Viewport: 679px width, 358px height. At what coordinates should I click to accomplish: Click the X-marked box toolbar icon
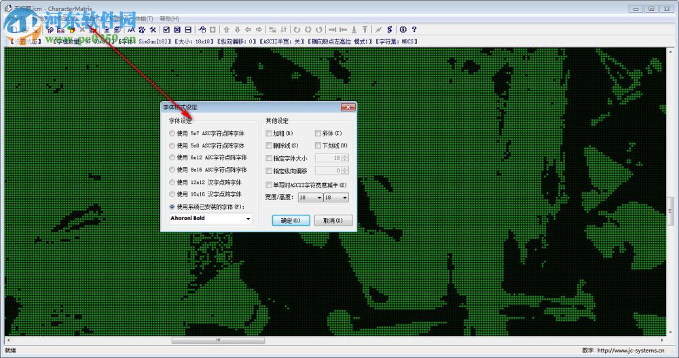click(177, 29)
